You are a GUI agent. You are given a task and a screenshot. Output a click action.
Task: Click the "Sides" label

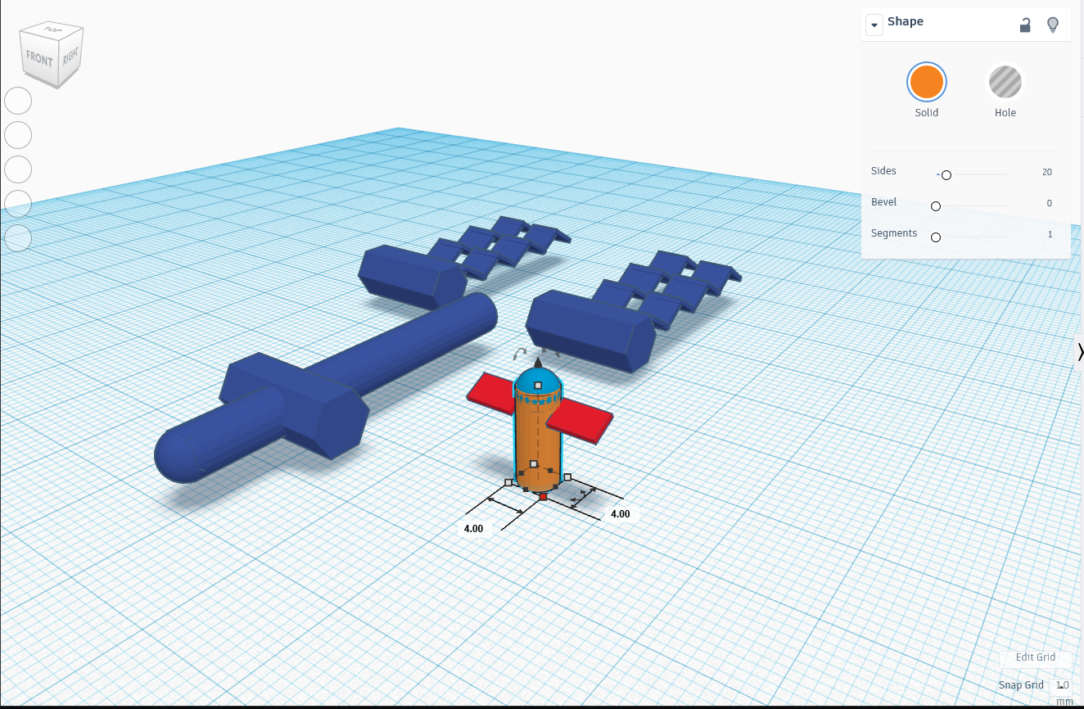coord(883,171)
